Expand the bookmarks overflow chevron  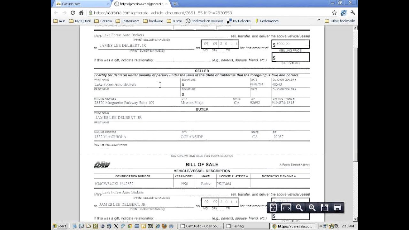(319, 20)
